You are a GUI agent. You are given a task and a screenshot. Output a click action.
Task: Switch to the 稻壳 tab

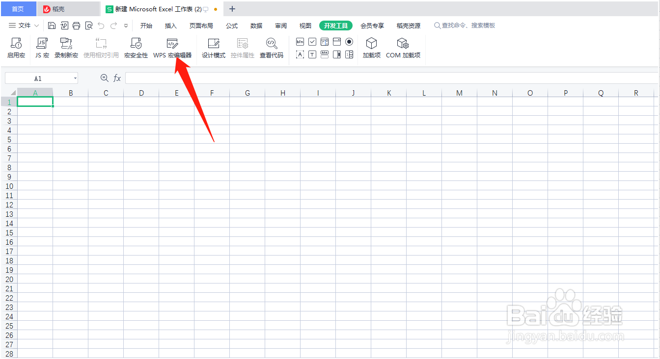[68, 9]
